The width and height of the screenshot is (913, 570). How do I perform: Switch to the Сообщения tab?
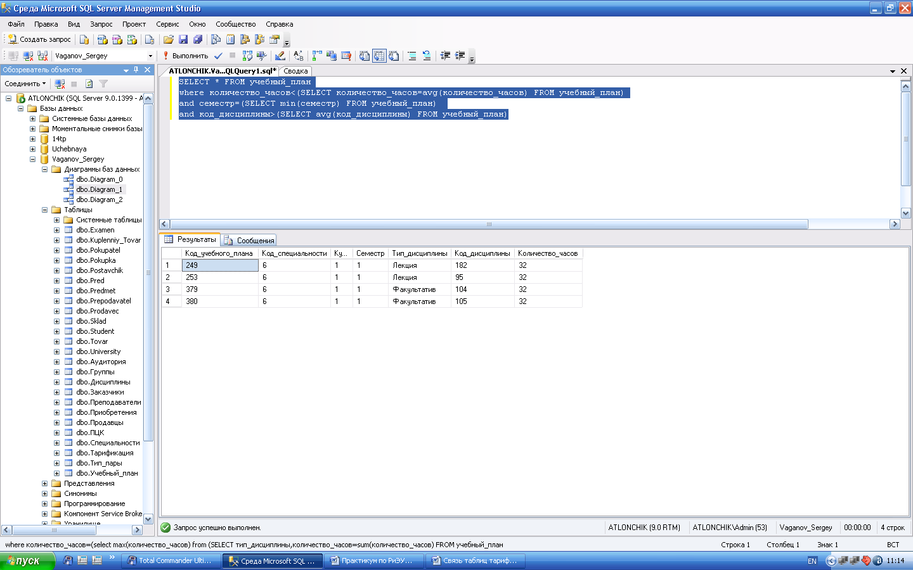click(249, 241)
